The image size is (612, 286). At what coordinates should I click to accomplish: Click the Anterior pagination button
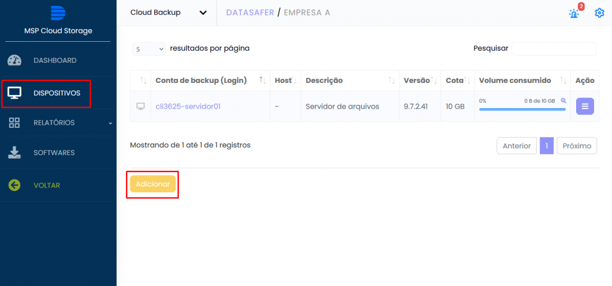pos(516,146)
